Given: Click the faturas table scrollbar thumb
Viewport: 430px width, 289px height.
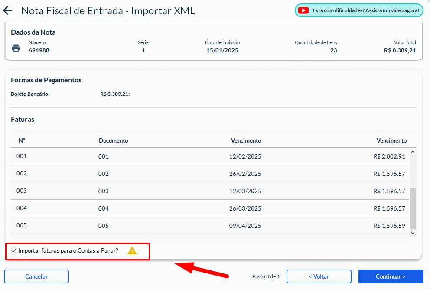Looking at the screenshot, I should pyautogui.click(x=413, y=208).
